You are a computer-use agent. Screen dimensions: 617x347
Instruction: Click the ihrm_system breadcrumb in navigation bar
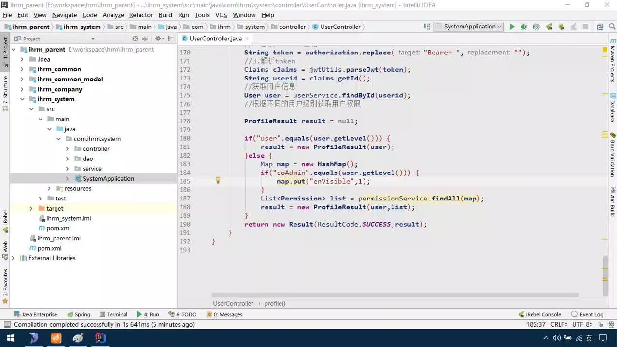tap(78, 27)
